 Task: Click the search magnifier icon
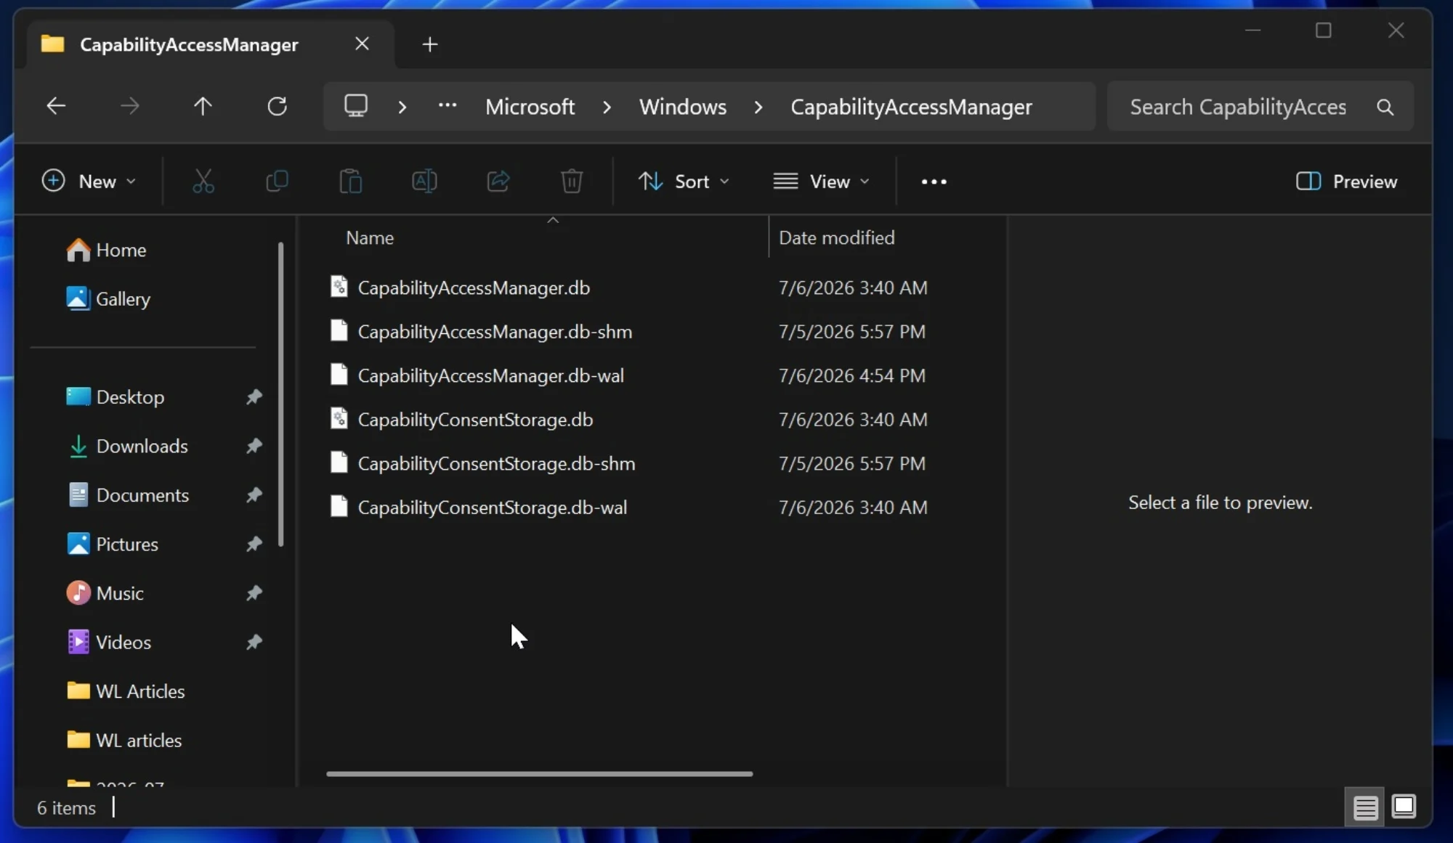[1385, 107]
